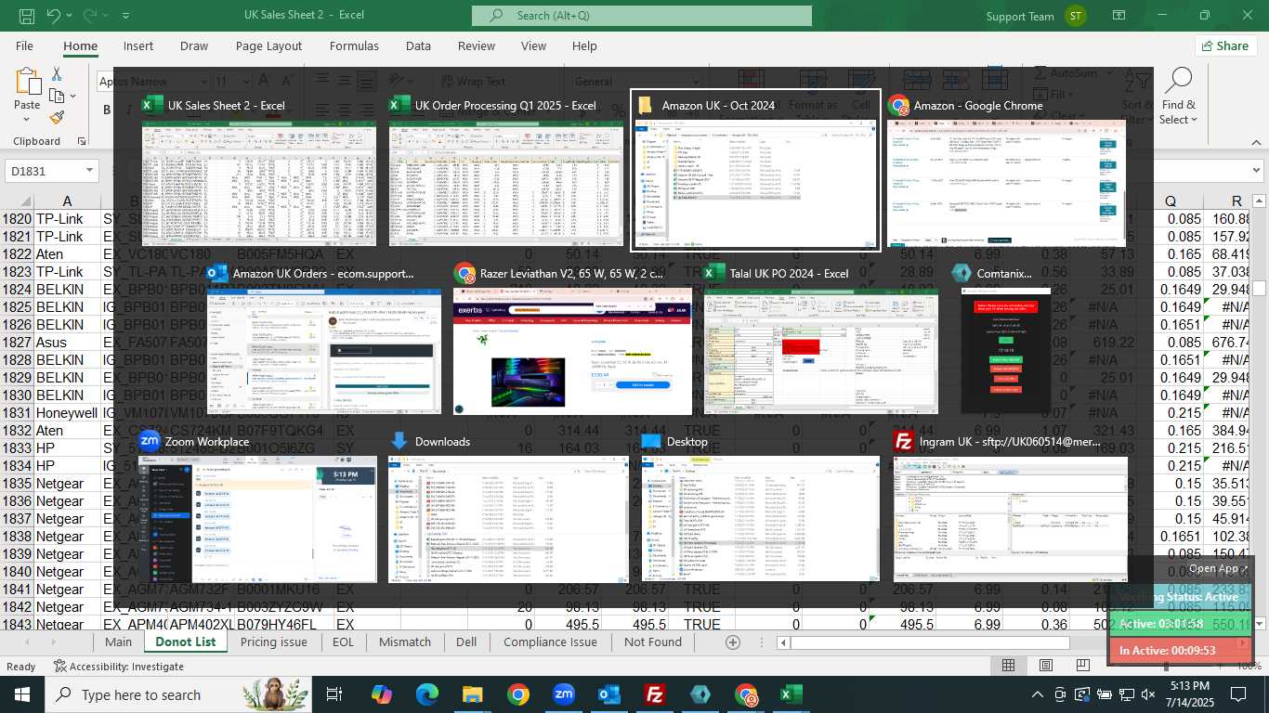Screen dimensions: 1269x713
Task: Redo the last action in Excel
Action: [x=90, y=16]
